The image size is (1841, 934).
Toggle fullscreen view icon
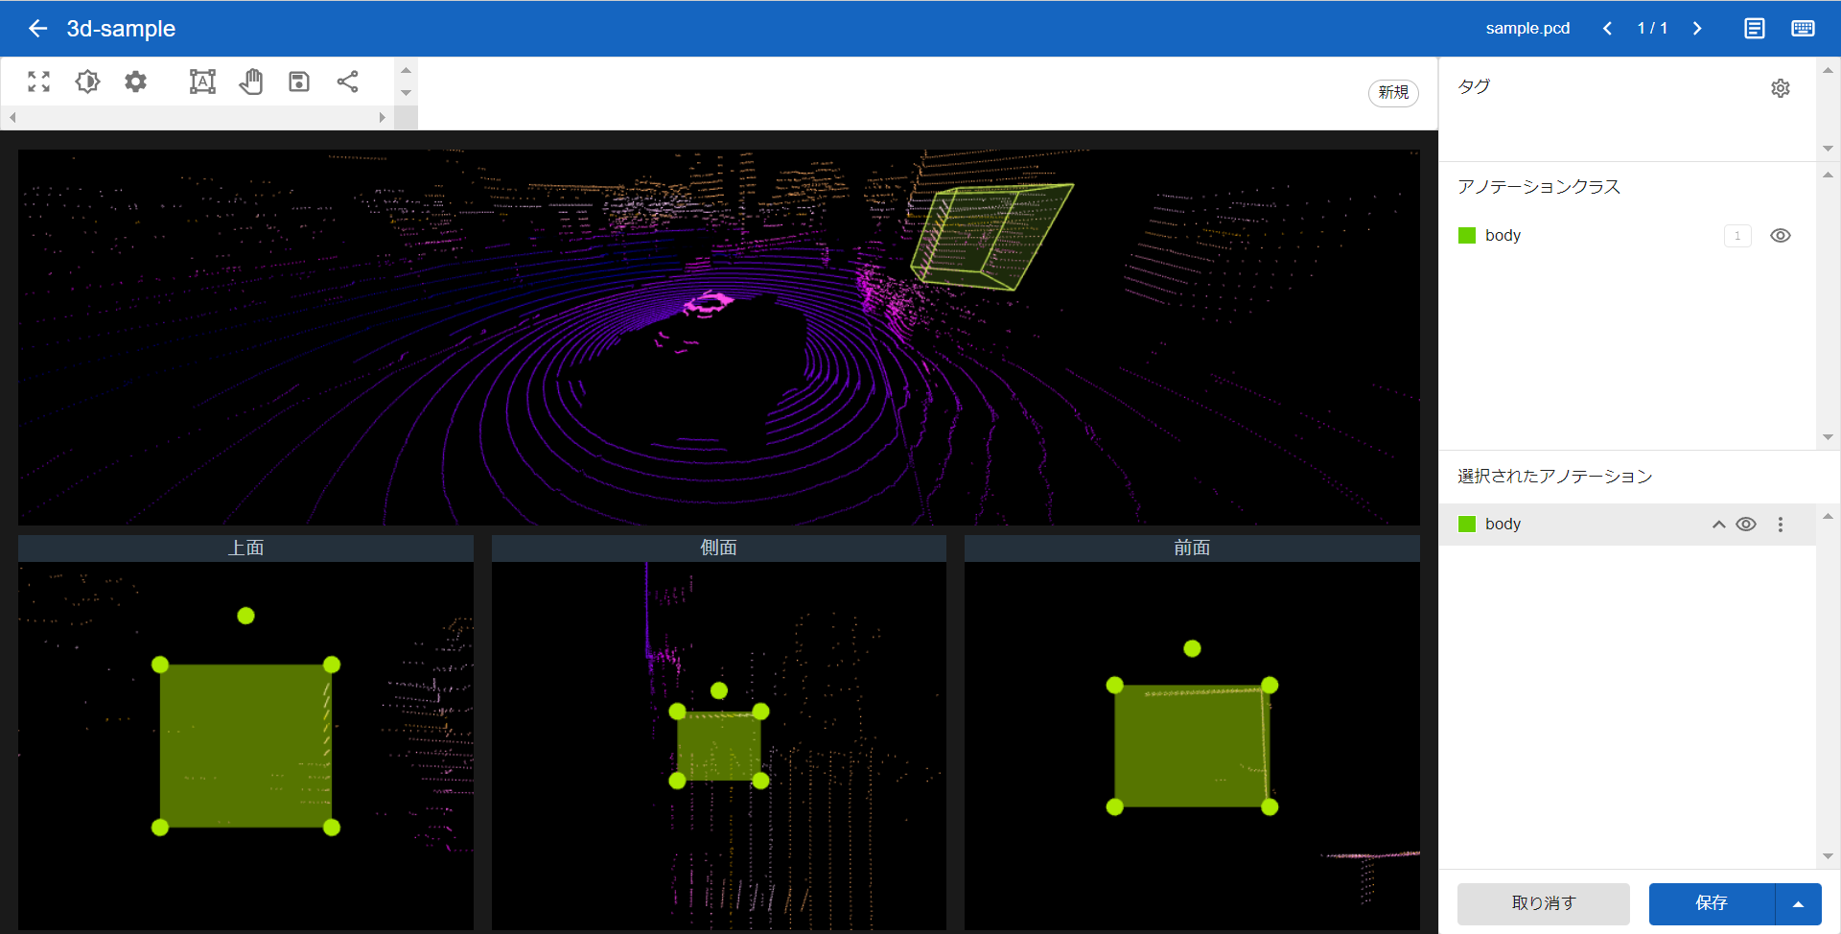[x=38, y=82]
